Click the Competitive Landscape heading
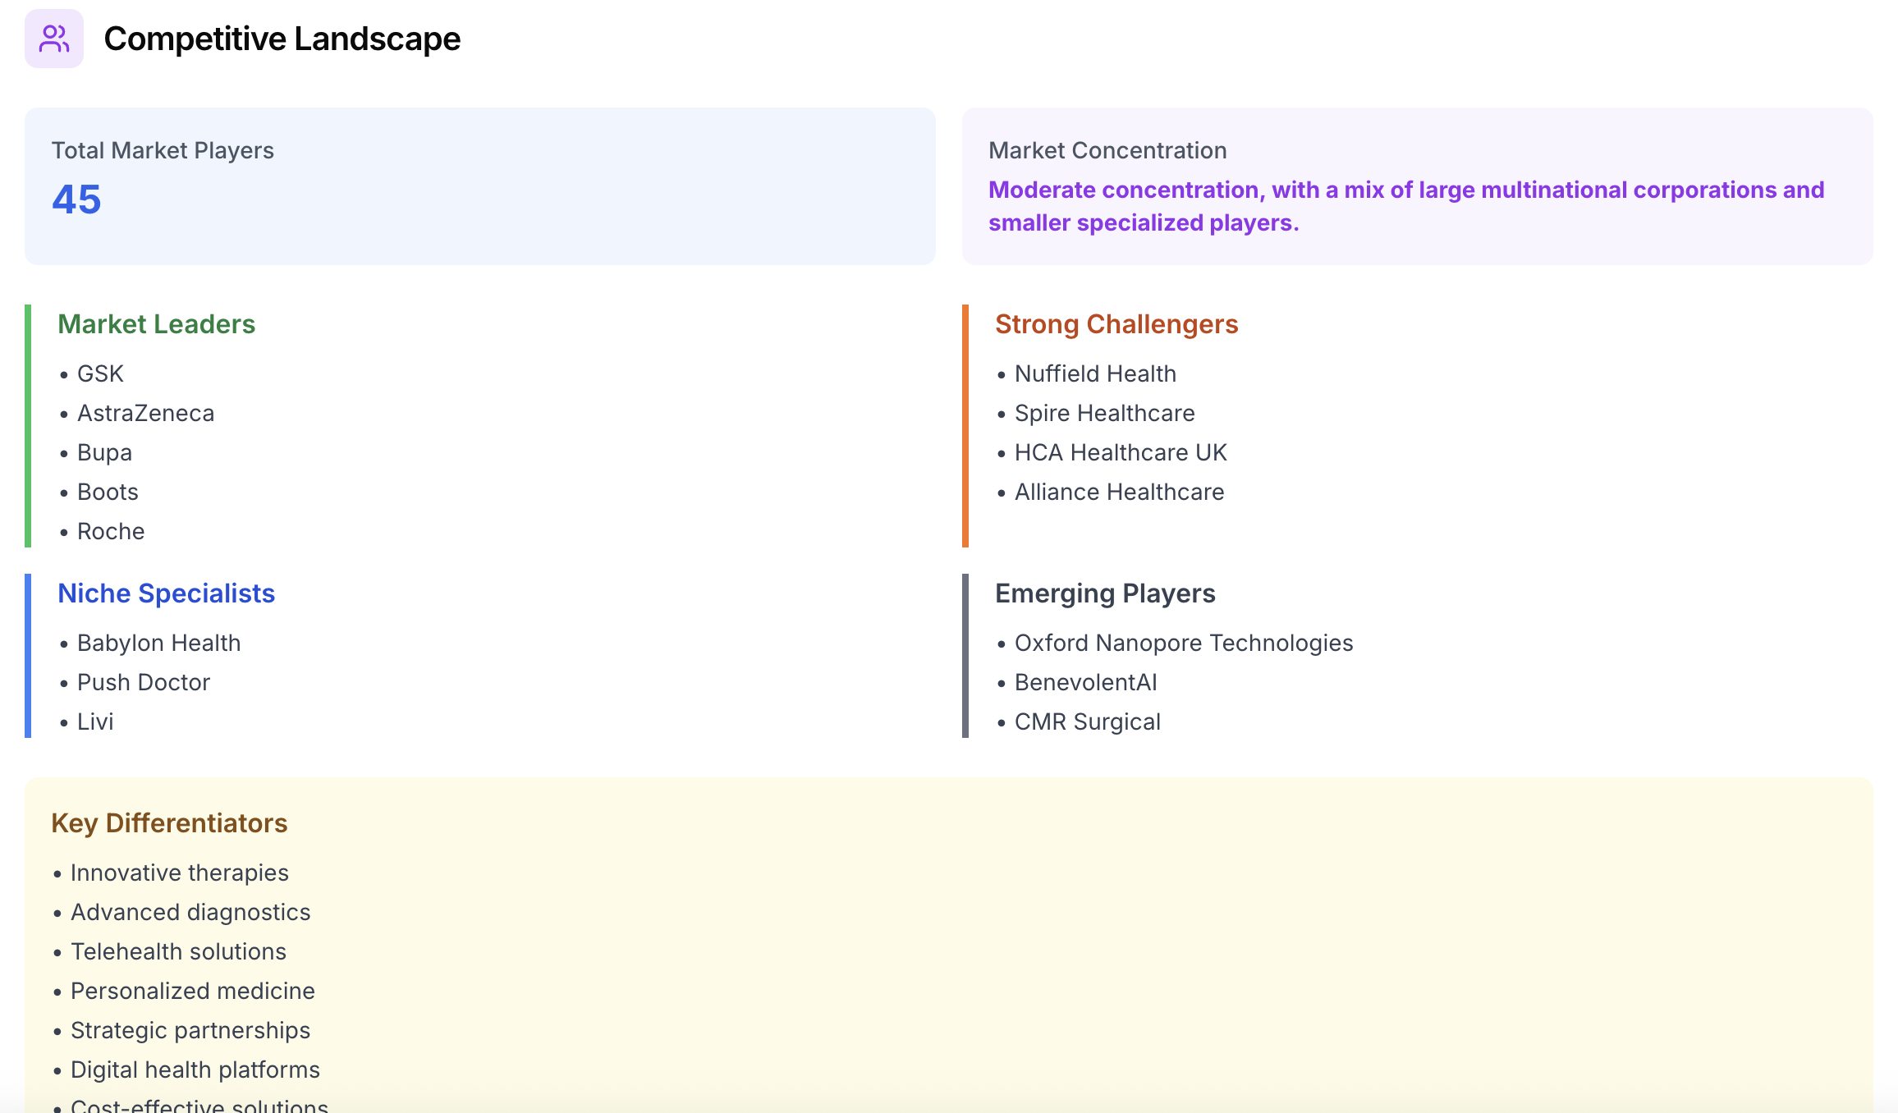This screenshot has height=1113, width=1898. tap(282, 39)
